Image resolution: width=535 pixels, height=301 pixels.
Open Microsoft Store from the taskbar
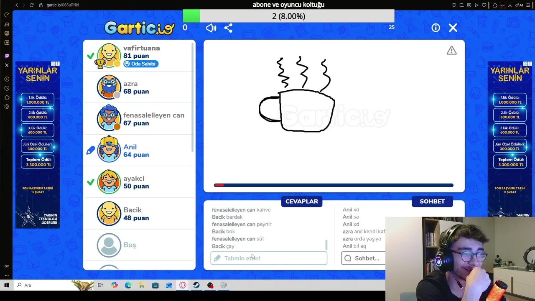(155, 285)
